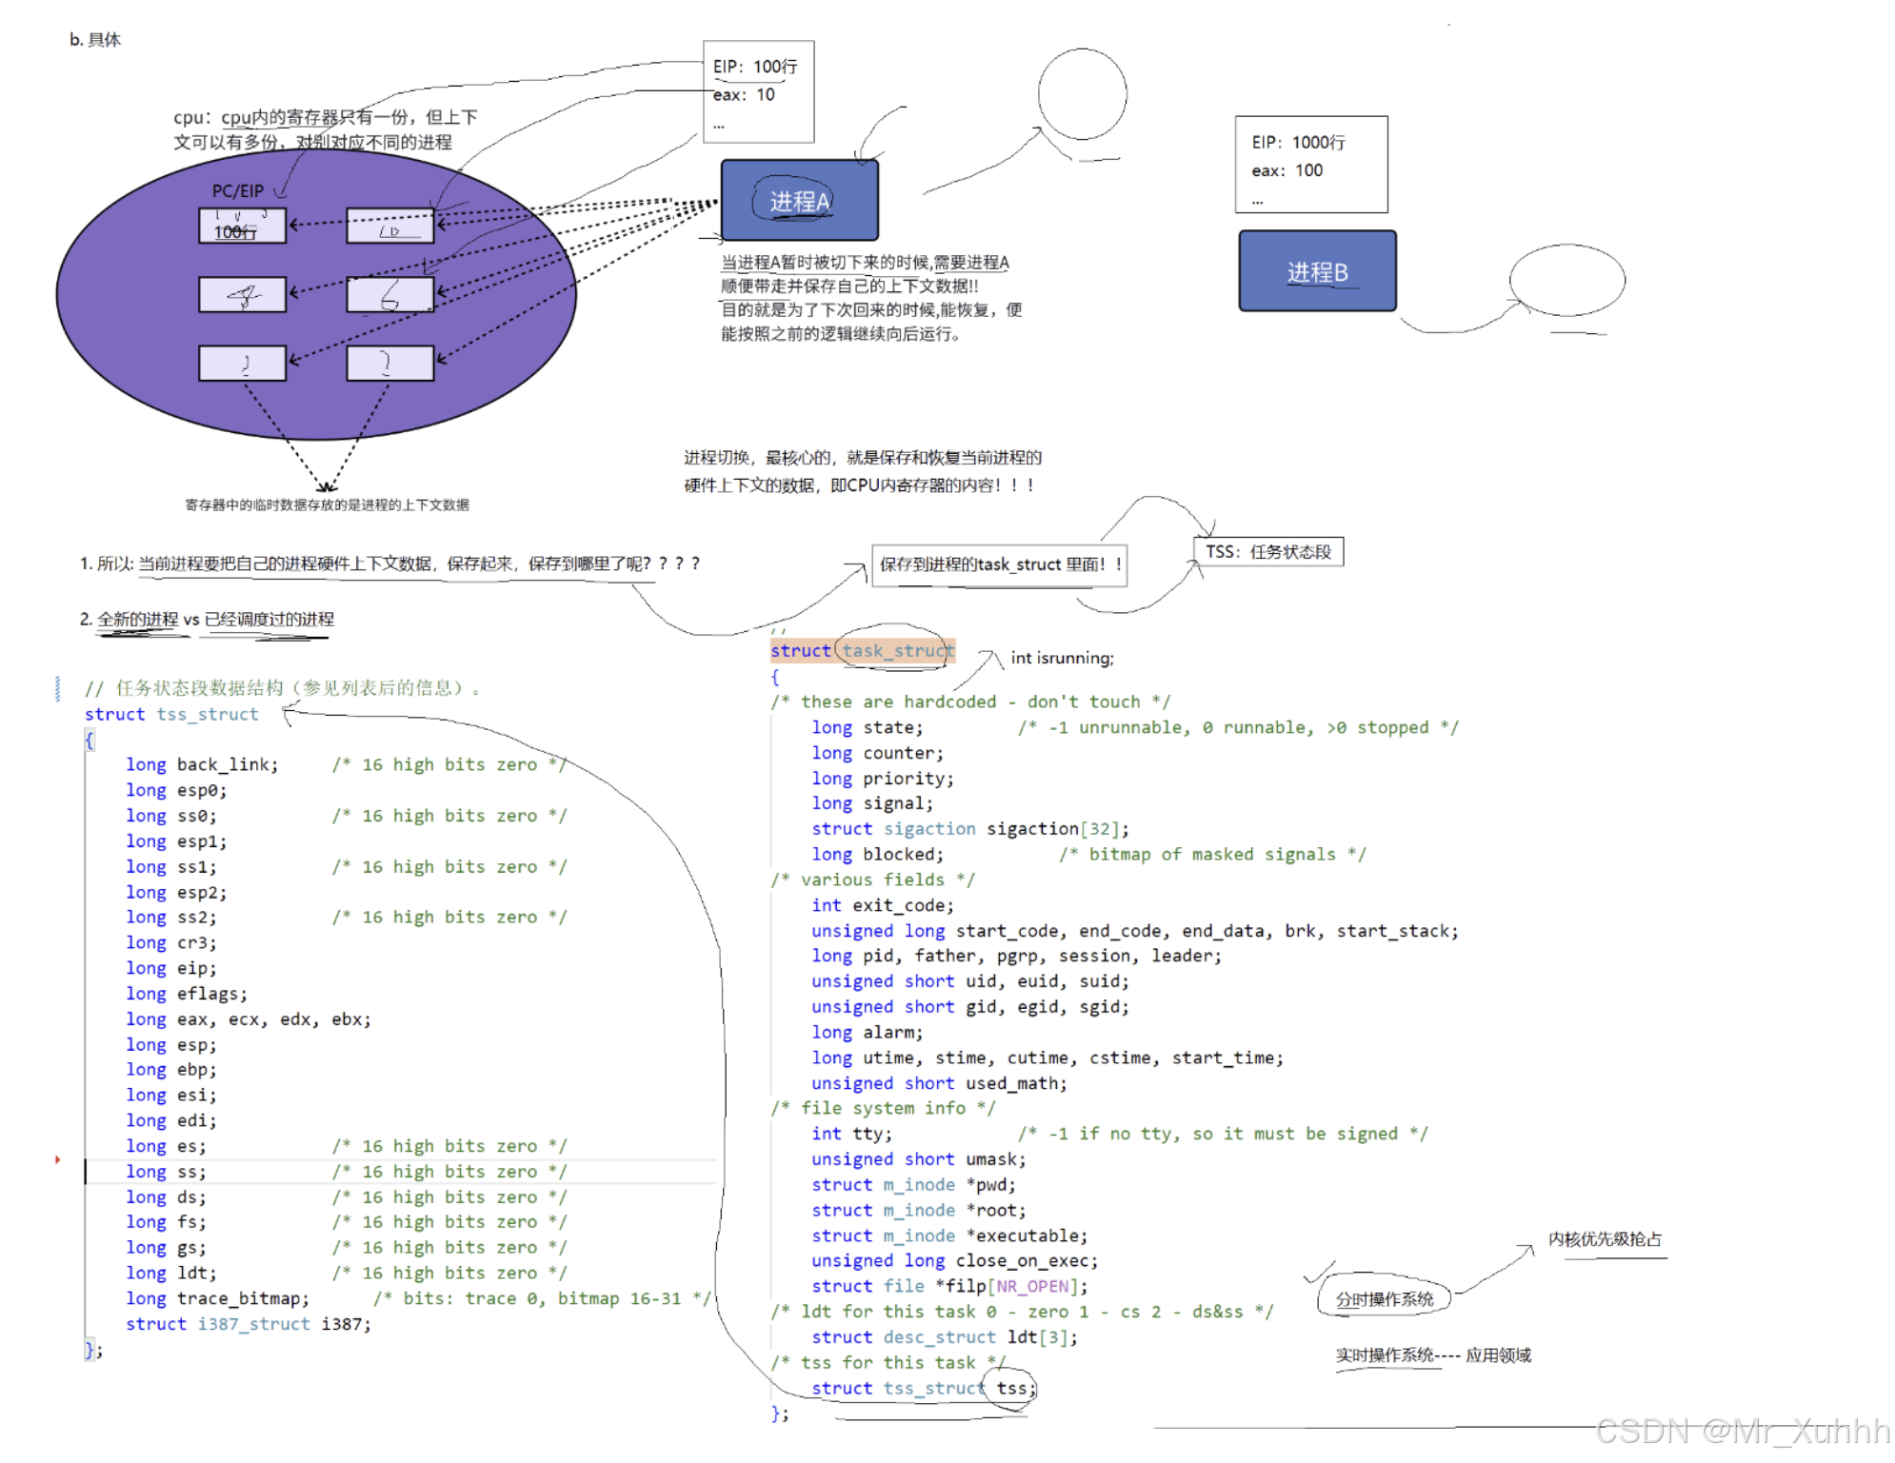Viewport: 1895px width, 1463px height.
Task: Click the paragraph beginning '进程切换，最核心的'
Action: click(862, 471)
